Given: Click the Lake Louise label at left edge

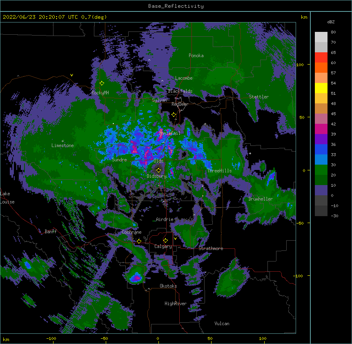Looking at the screenshot, I should click(7, 198).
